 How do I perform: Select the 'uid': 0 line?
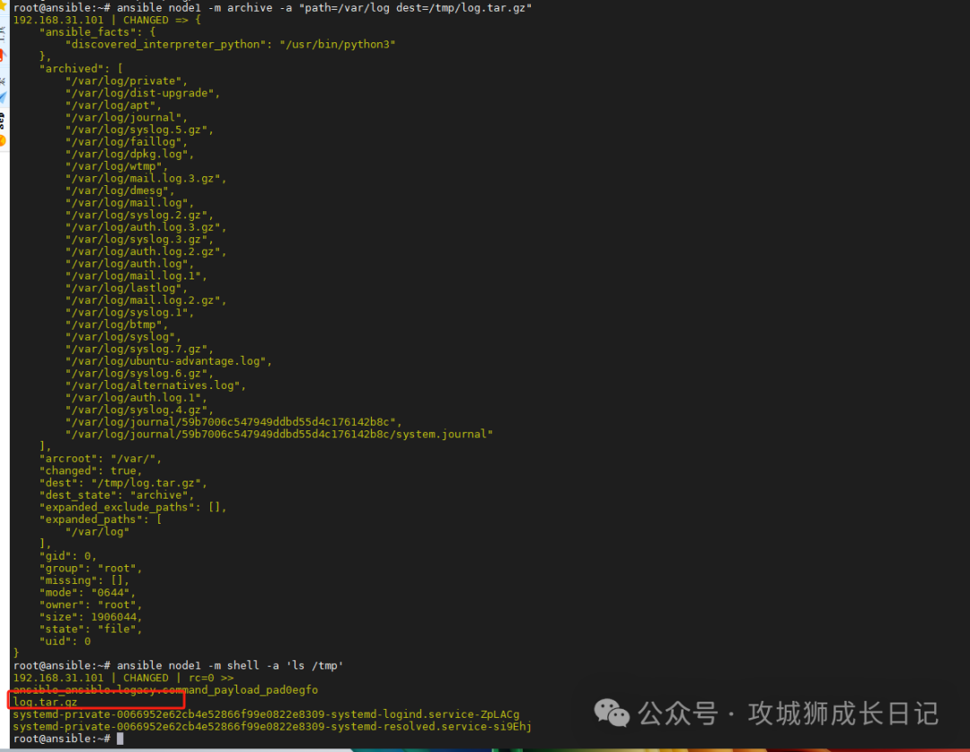(x=65, y=641)
